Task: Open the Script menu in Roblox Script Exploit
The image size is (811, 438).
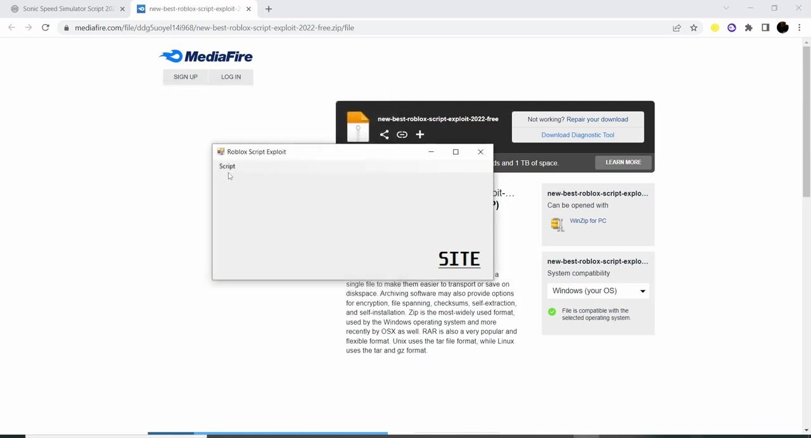Action: 227,166
